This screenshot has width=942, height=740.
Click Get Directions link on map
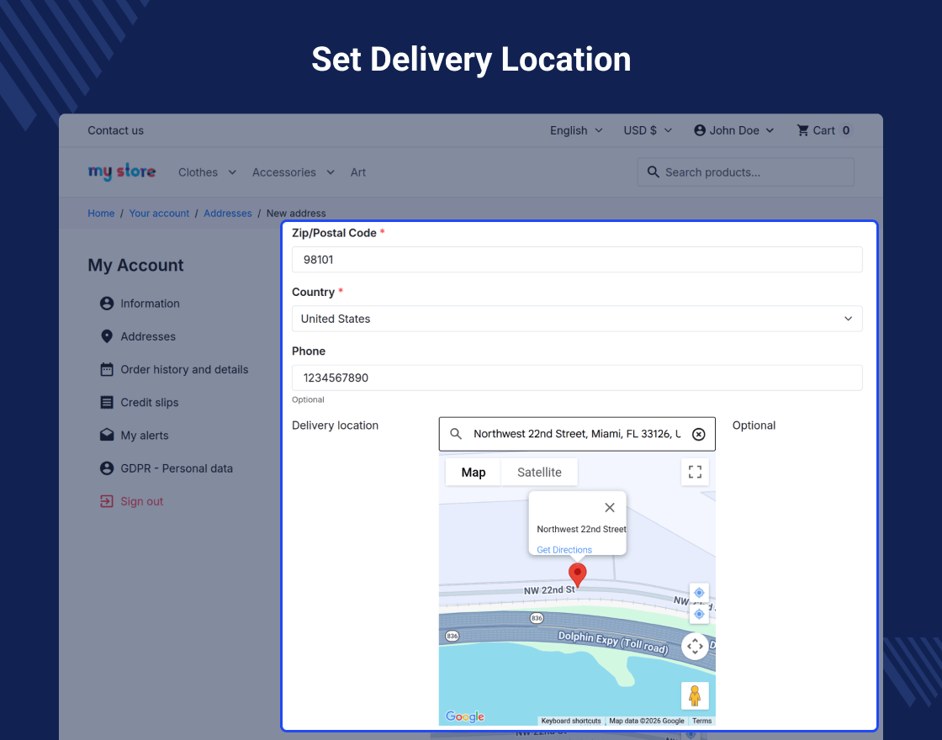(x=564, y=550)
